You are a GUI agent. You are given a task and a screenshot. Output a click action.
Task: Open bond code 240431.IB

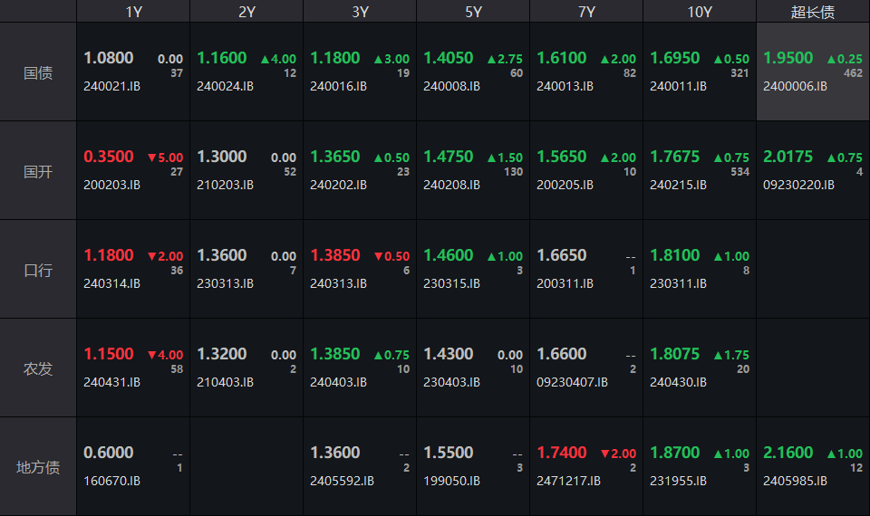click(x=112, y=382)
